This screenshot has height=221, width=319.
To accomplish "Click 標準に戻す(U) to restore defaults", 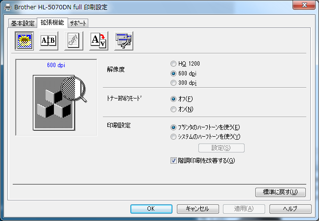I will tap(280, 192).
